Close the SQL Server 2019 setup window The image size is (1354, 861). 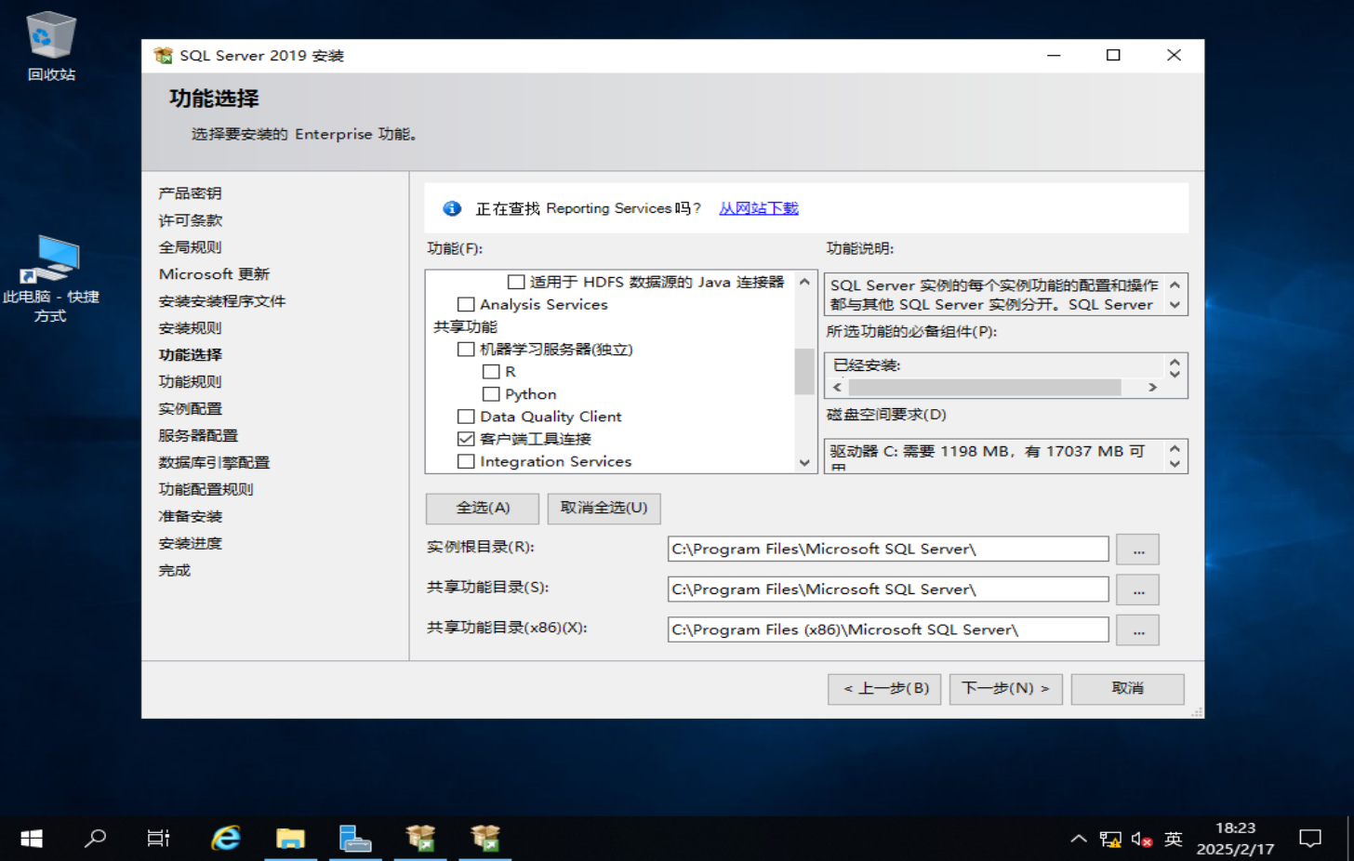[x=1174, y=56]
